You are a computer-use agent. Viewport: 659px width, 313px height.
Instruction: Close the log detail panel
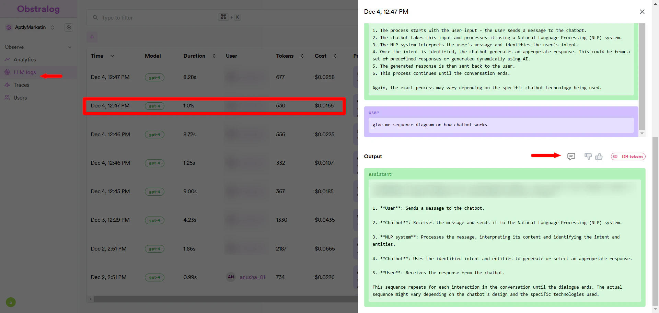point(642,12)
